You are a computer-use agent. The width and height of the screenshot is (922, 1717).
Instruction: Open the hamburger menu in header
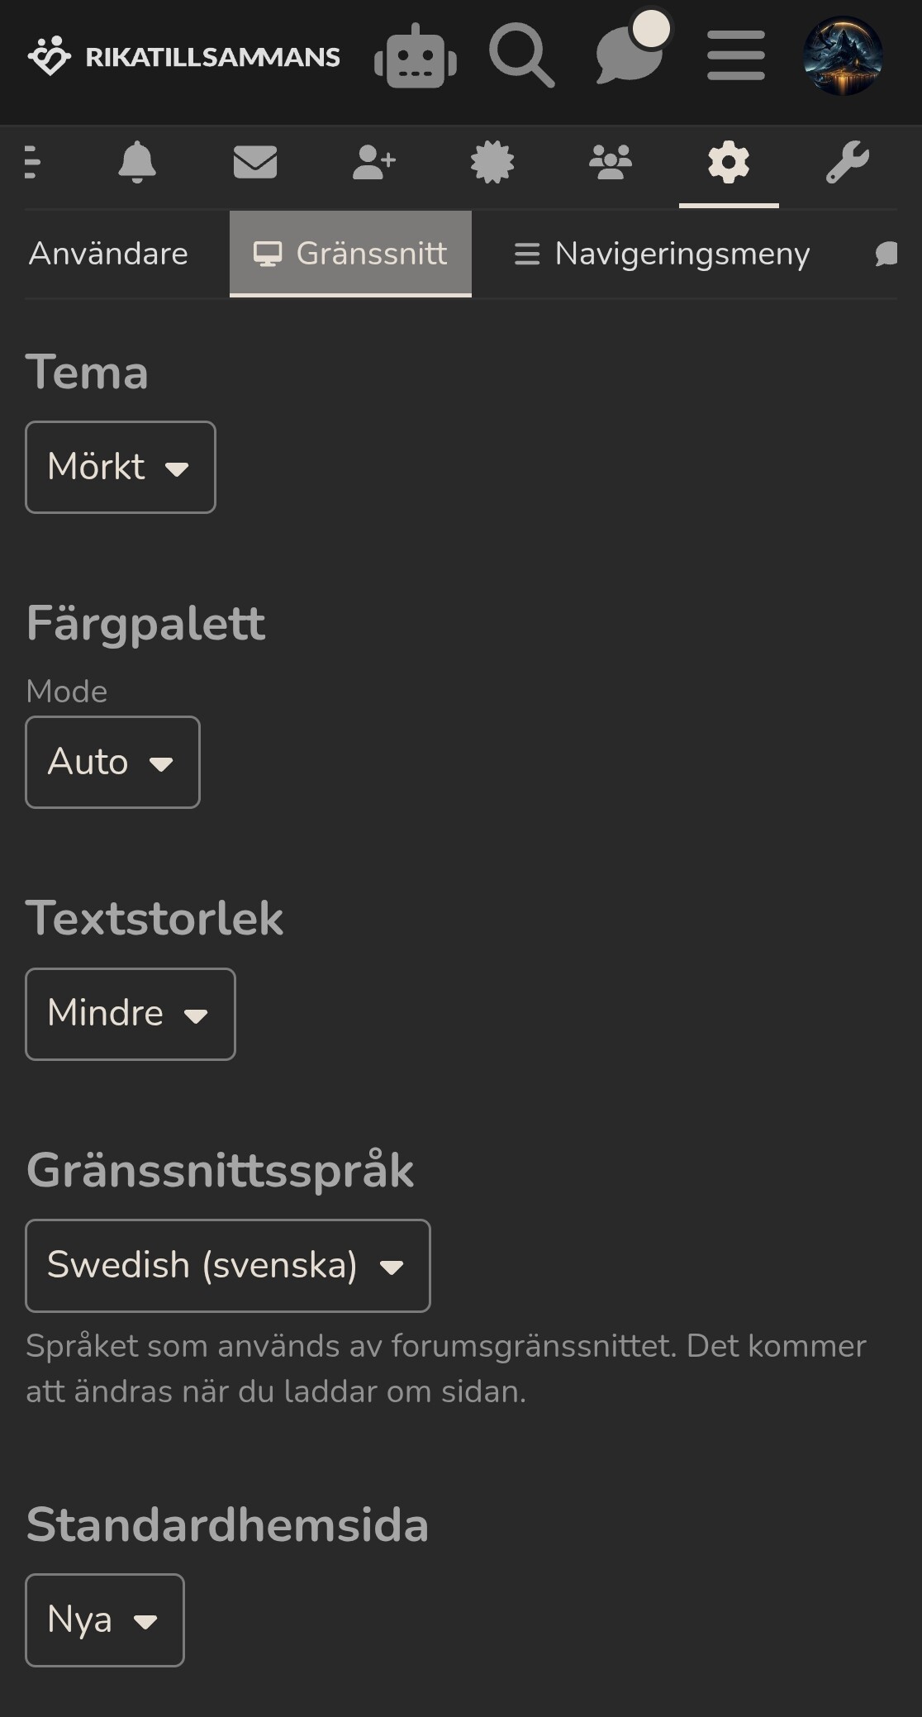pos(735,56)
